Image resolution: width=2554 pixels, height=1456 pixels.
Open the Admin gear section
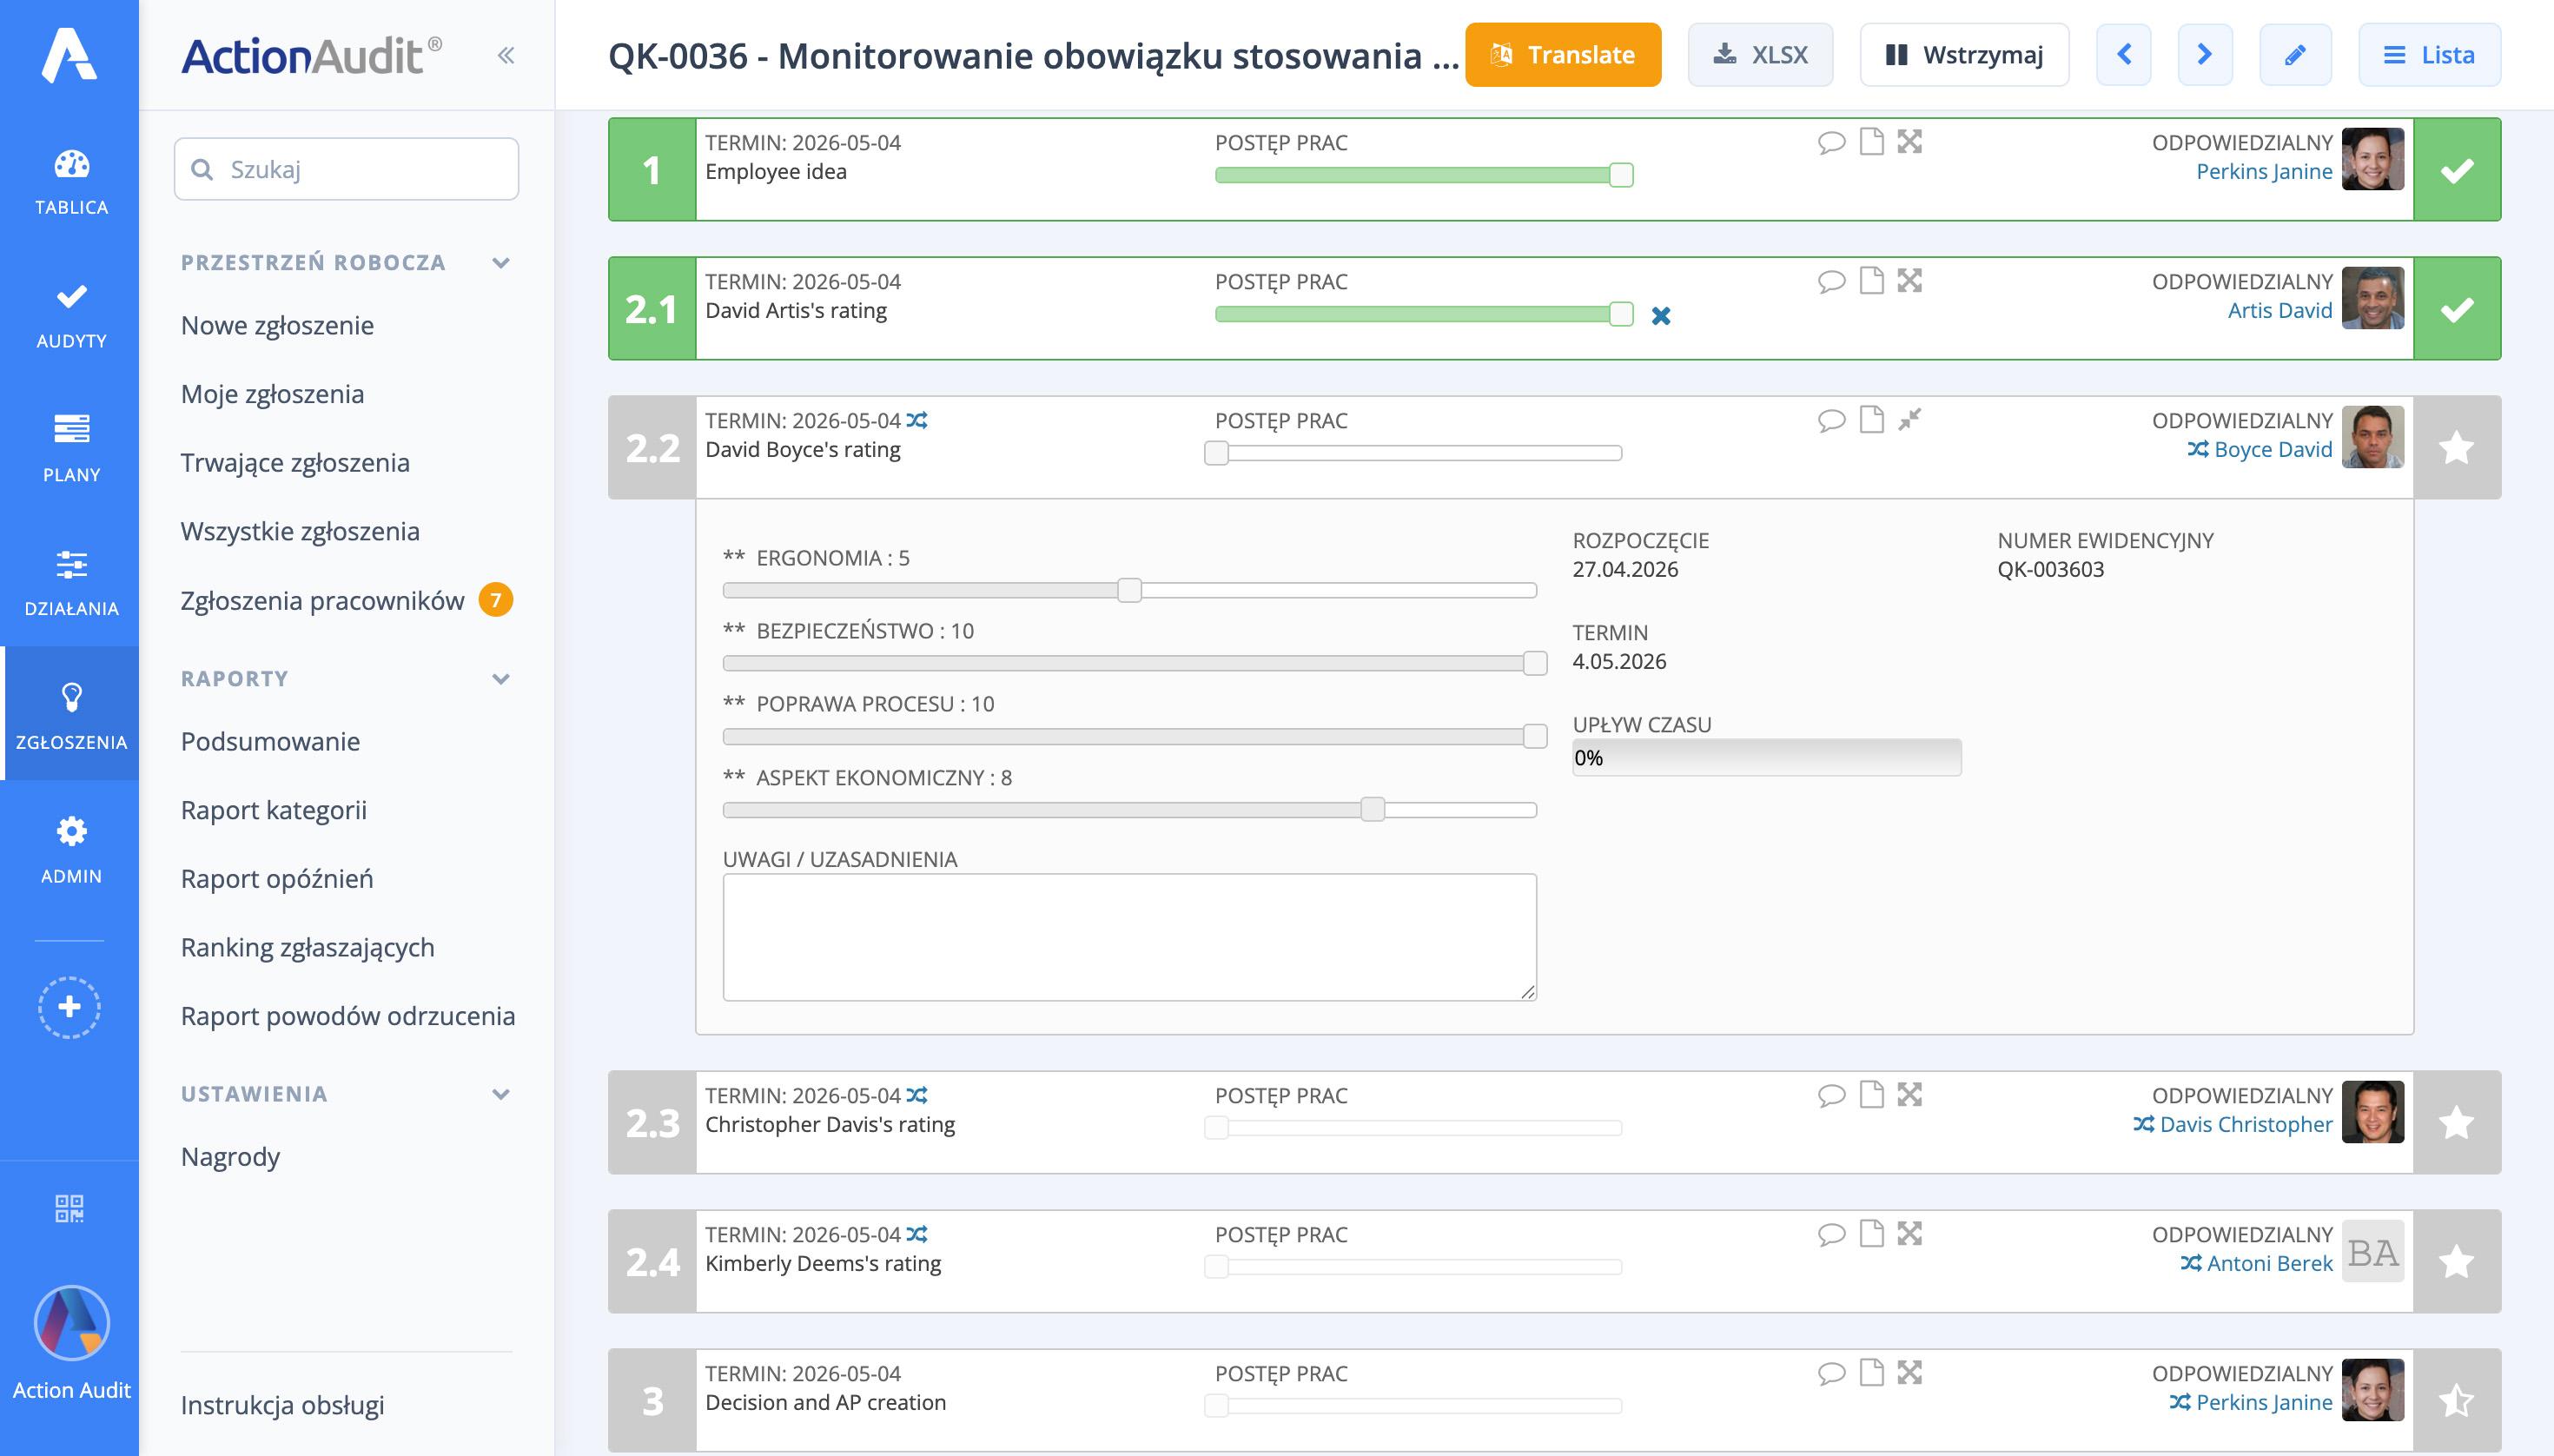[71, 850]
